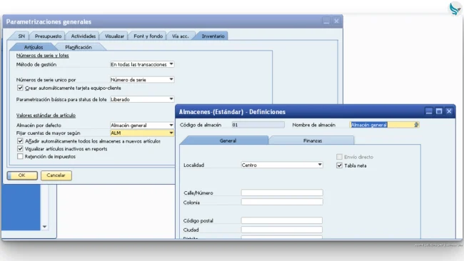Open Números de serie único por dropdown
The height and width of the screenshot is (261, 464).
click(x=171, y=79)
